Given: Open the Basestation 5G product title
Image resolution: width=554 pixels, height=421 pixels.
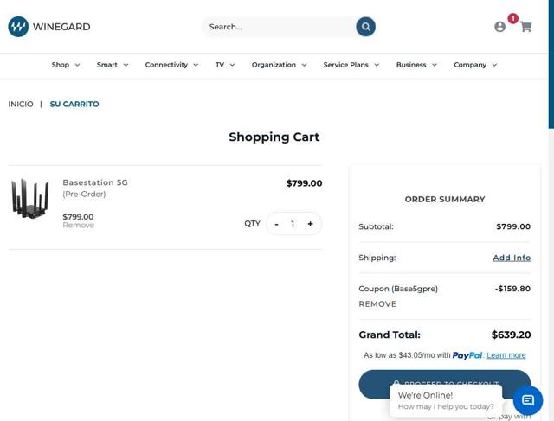Looking at the screenshot, I should [95, 188].
